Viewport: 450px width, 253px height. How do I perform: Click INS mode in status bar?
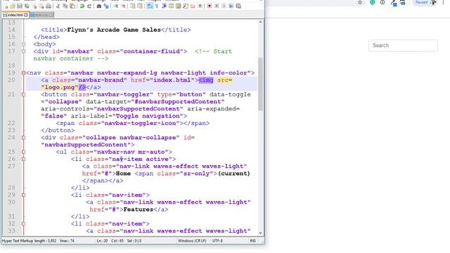[x=252, y=240]
